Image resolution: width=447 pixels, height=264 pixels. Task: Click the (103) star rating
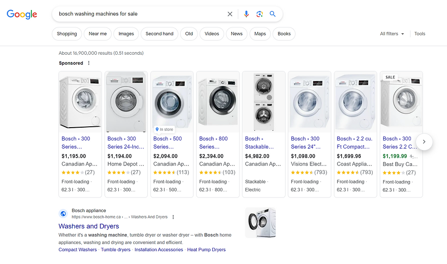click(x=217, y=172)
